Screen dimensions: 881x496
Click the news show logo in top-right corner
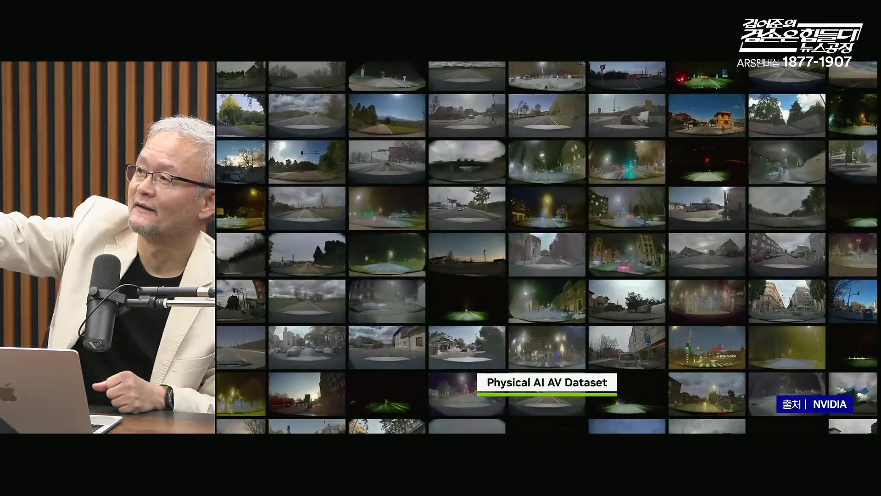click(x=801, y=36)
